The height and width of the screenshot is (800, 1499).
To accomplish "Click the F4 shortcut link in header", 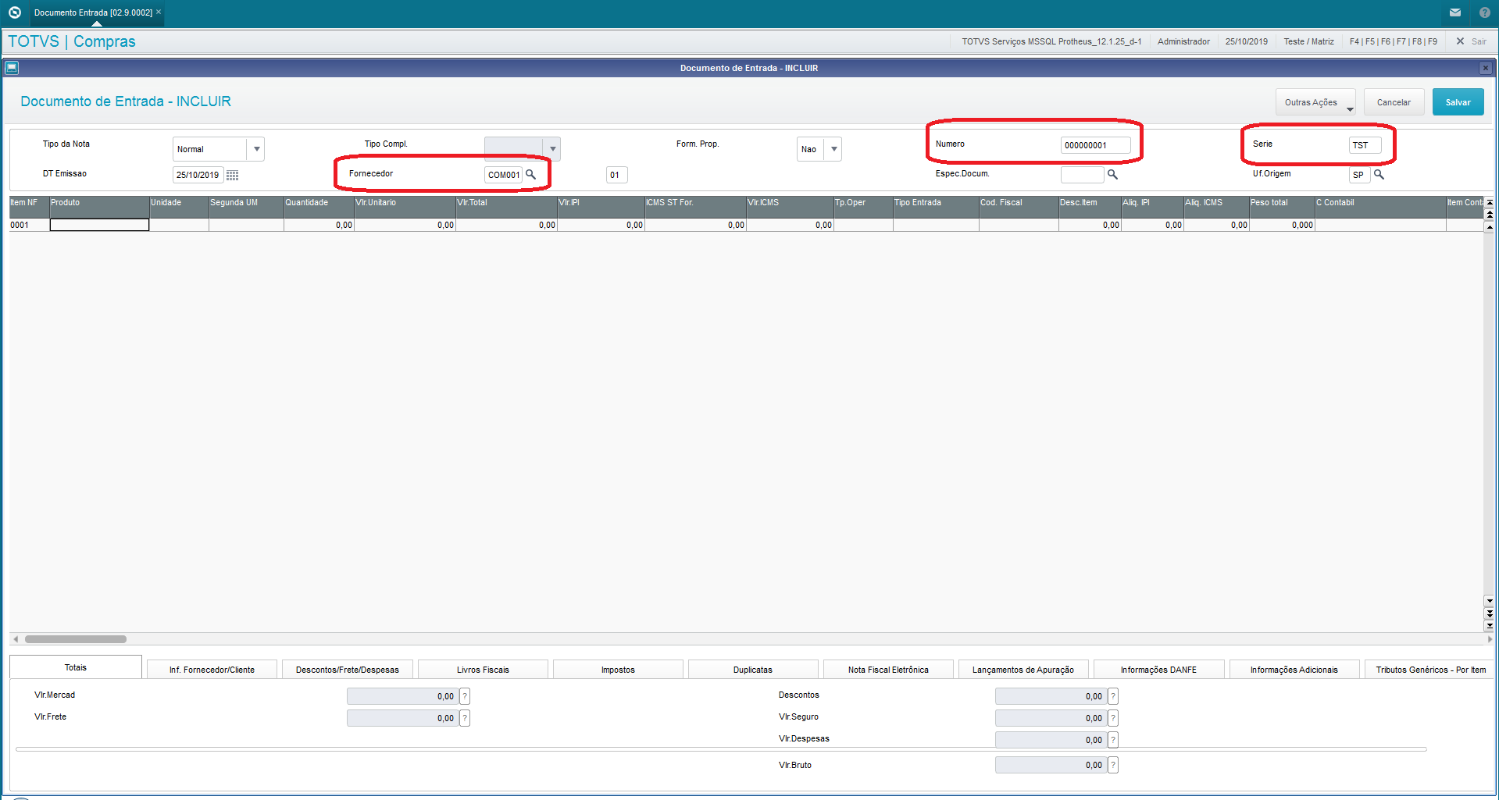I will pos(1354,41).
